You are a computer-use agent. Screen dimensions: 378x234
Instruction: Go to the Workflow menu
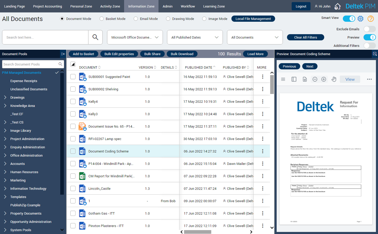click(x=188, y=6)
